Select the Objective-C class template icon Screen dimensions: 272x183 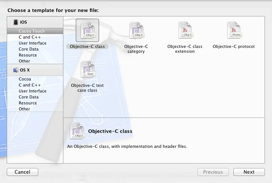(x=87, y=30)
